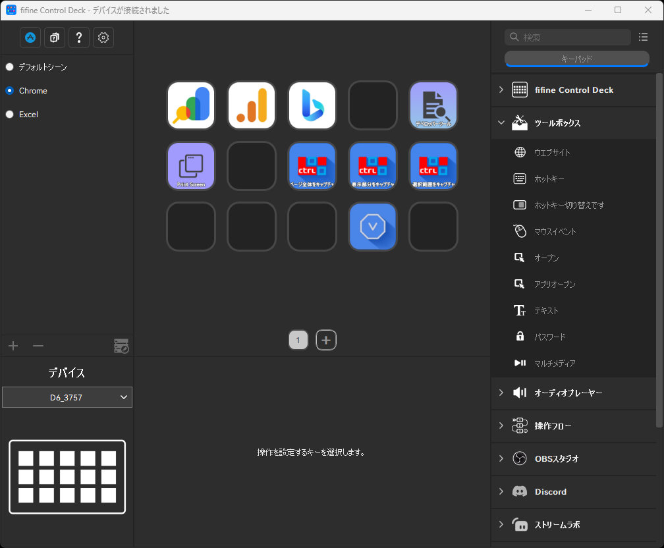Add a new scene with the plus button

click(13, 345)
